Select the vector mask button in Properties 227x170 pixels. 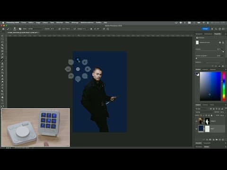coord(223,42)
